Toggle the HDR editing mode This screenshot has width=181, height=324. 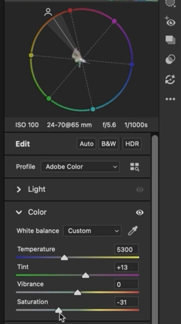click(x=132, y=144)
